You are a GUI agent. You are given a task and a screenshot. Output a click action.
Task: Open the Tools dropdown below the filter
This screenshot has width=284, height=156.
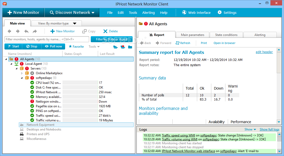tap(94, 47)
